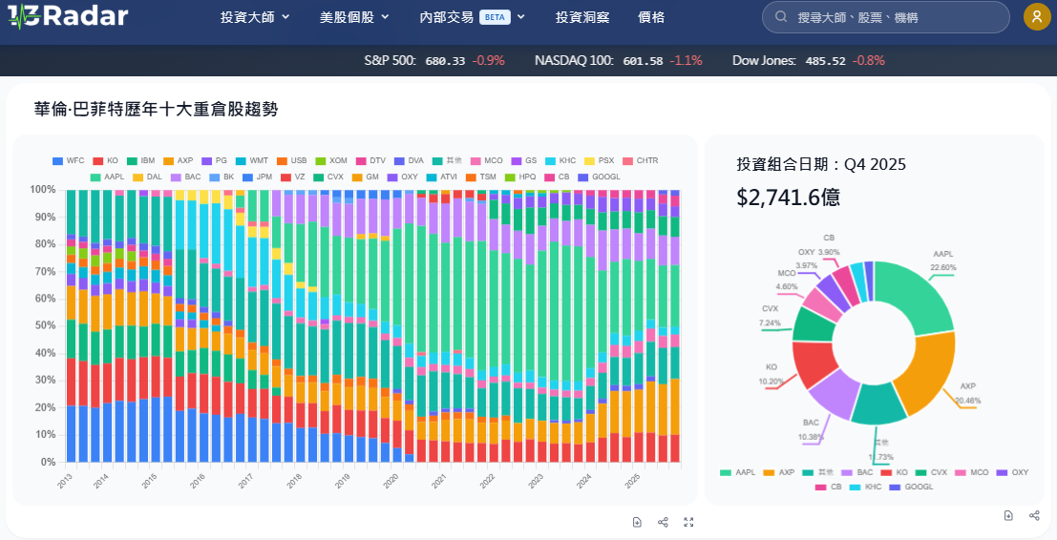
Task: Expand bar chart to fullscreen
Action: click(x=688, y=522)
